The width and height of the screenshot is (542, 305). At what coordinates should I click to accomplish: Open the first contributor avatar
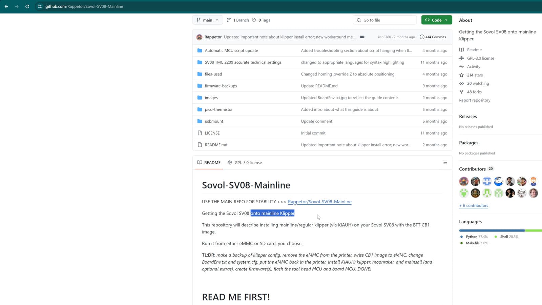(464, 182)
